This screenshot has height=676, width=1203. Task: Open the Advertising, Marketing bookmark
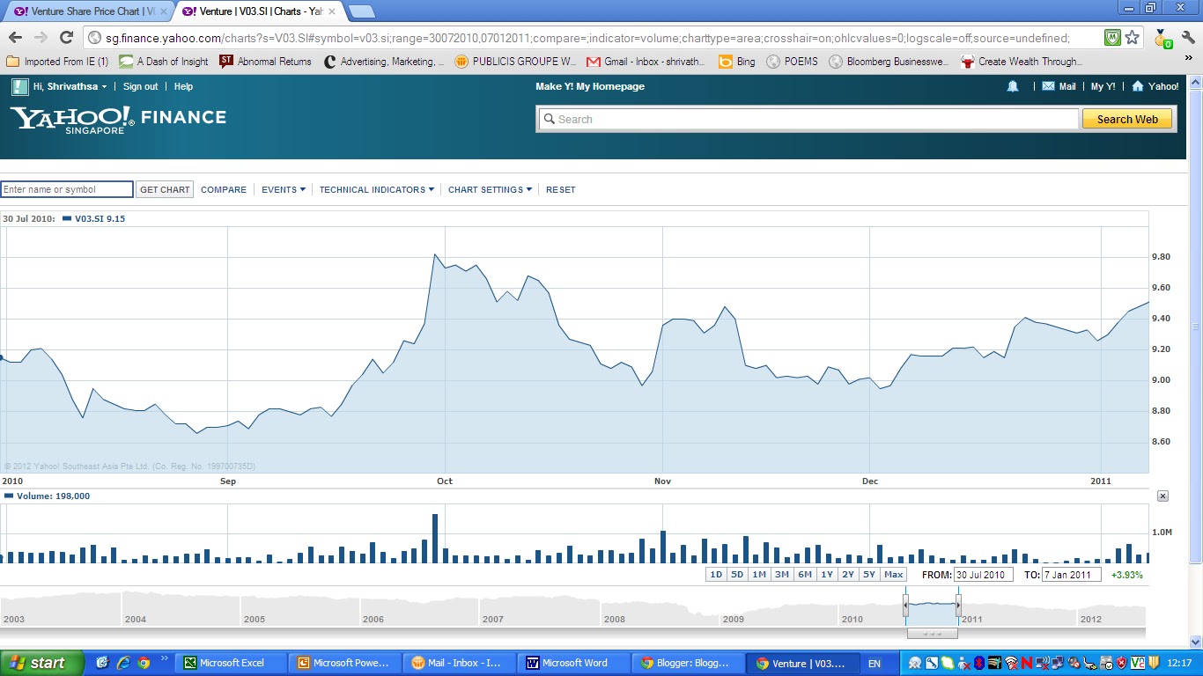pyautogui.click(x=384, y=62)
